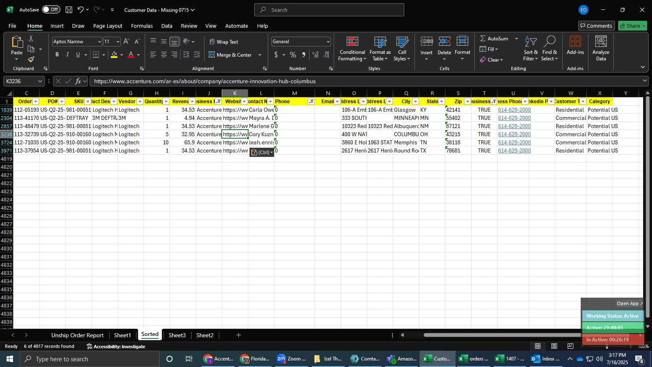Toggle Bottom Align vertical alignment
This screenshot has width=652, height=367.
174,42
